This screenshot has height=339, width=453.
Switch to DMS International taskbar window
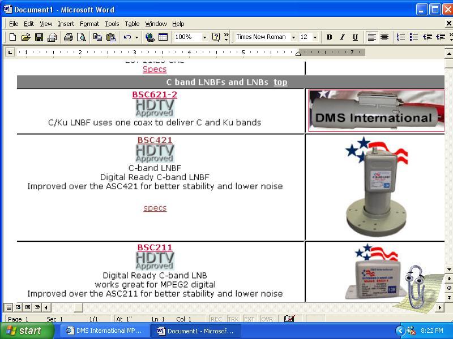point(105,331)
